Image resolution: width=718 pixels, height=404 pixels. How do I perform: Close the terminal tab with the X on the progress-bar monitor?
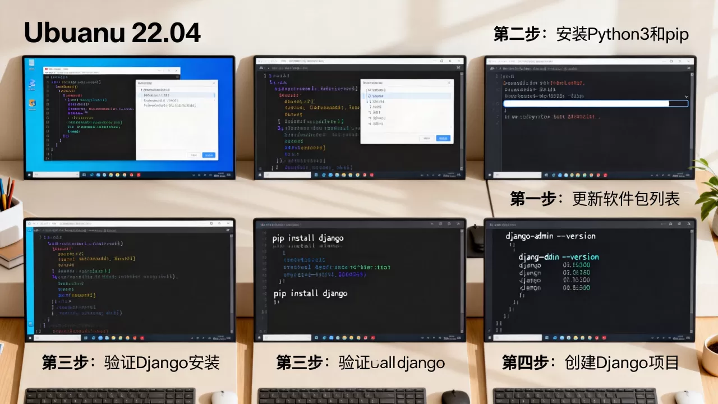(x=689, y=68)
